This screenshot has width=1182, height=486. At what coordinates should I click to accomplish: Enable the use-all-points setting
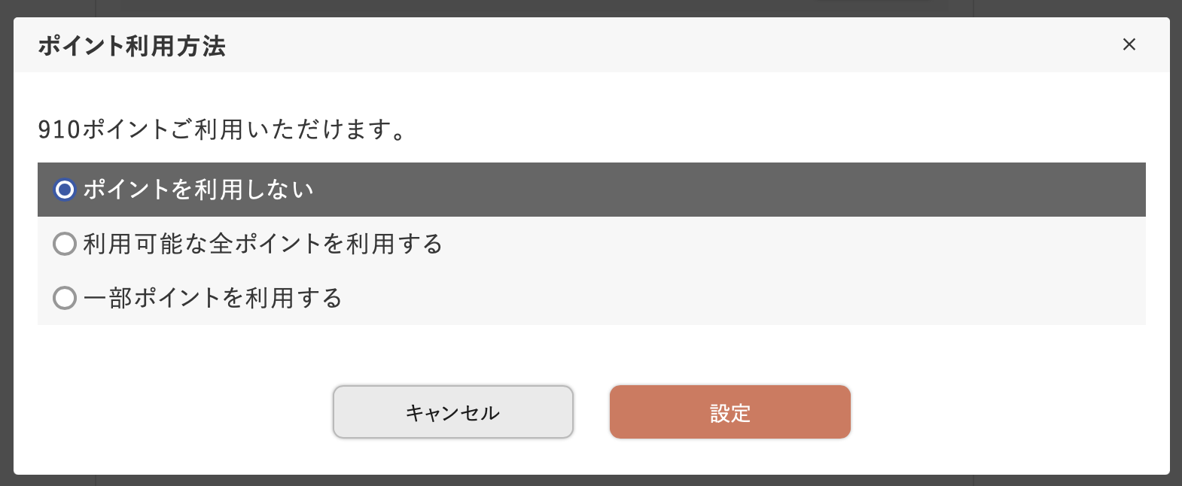tap(64, 244)
